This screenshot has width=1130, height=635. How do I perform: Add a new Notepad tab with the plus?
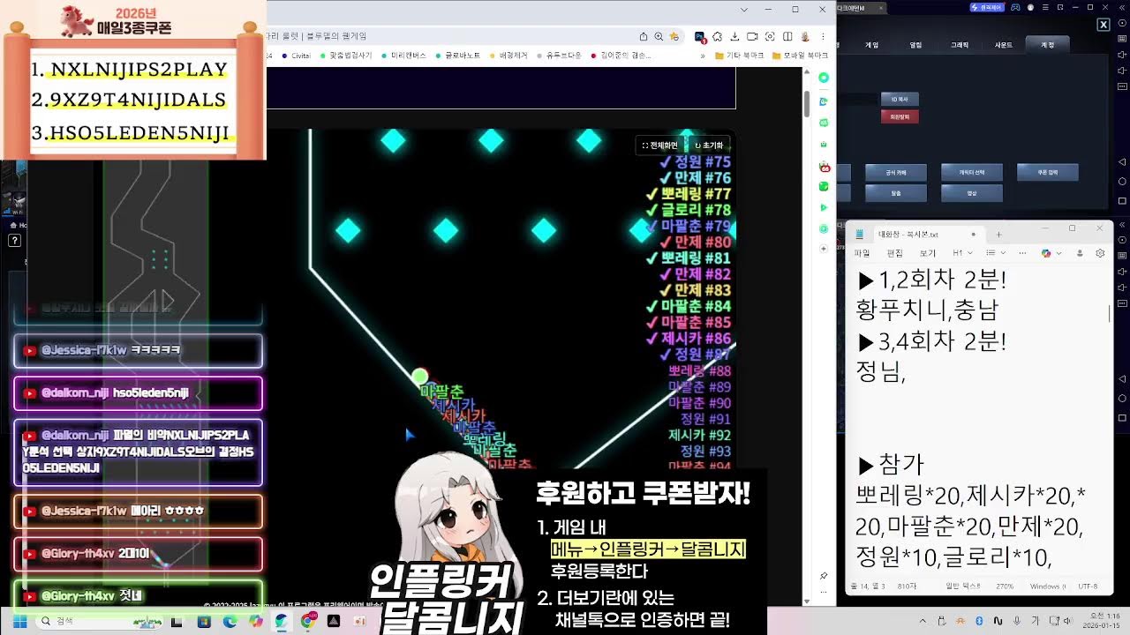pos(999,235)
